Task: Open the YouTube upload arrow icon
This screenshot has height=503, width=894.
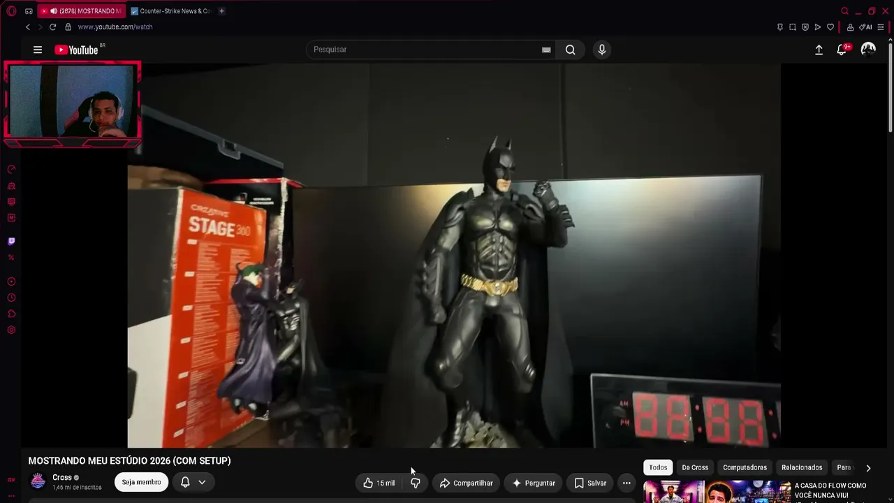Action: 819,50
